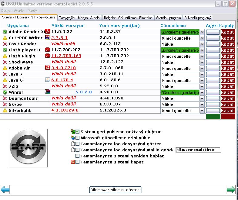Toggle the open switch for Adobe Reader XI

click(213, 32)
